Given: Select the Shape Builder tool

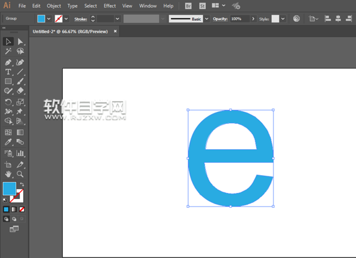Looking at the screenshot, I should point(8,121).
